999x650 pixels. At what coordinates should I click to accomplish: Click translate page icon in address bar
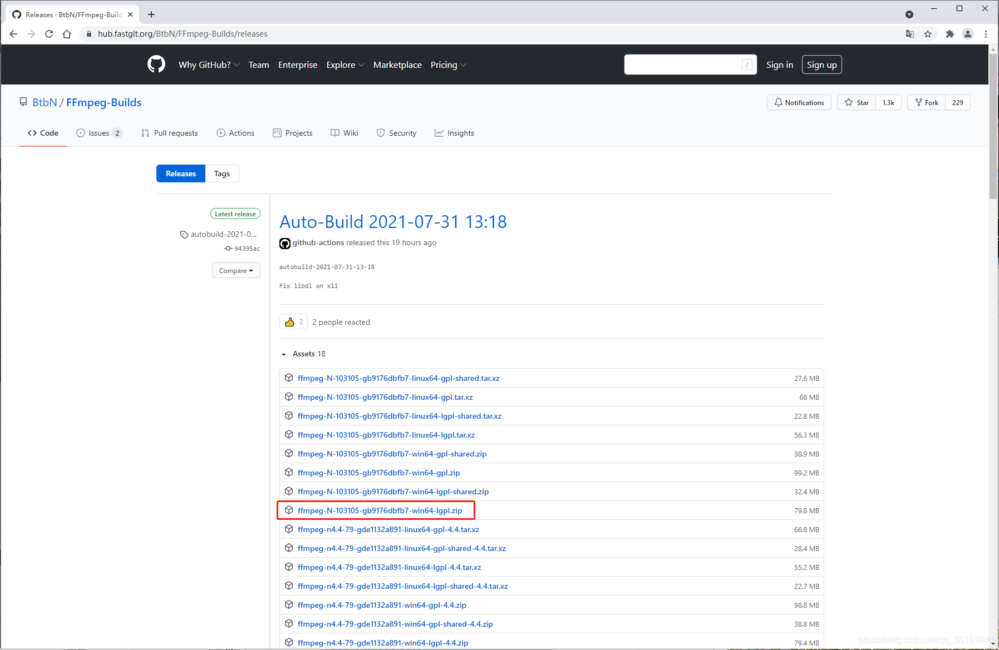pyautogui.click(x=910, y=34)
